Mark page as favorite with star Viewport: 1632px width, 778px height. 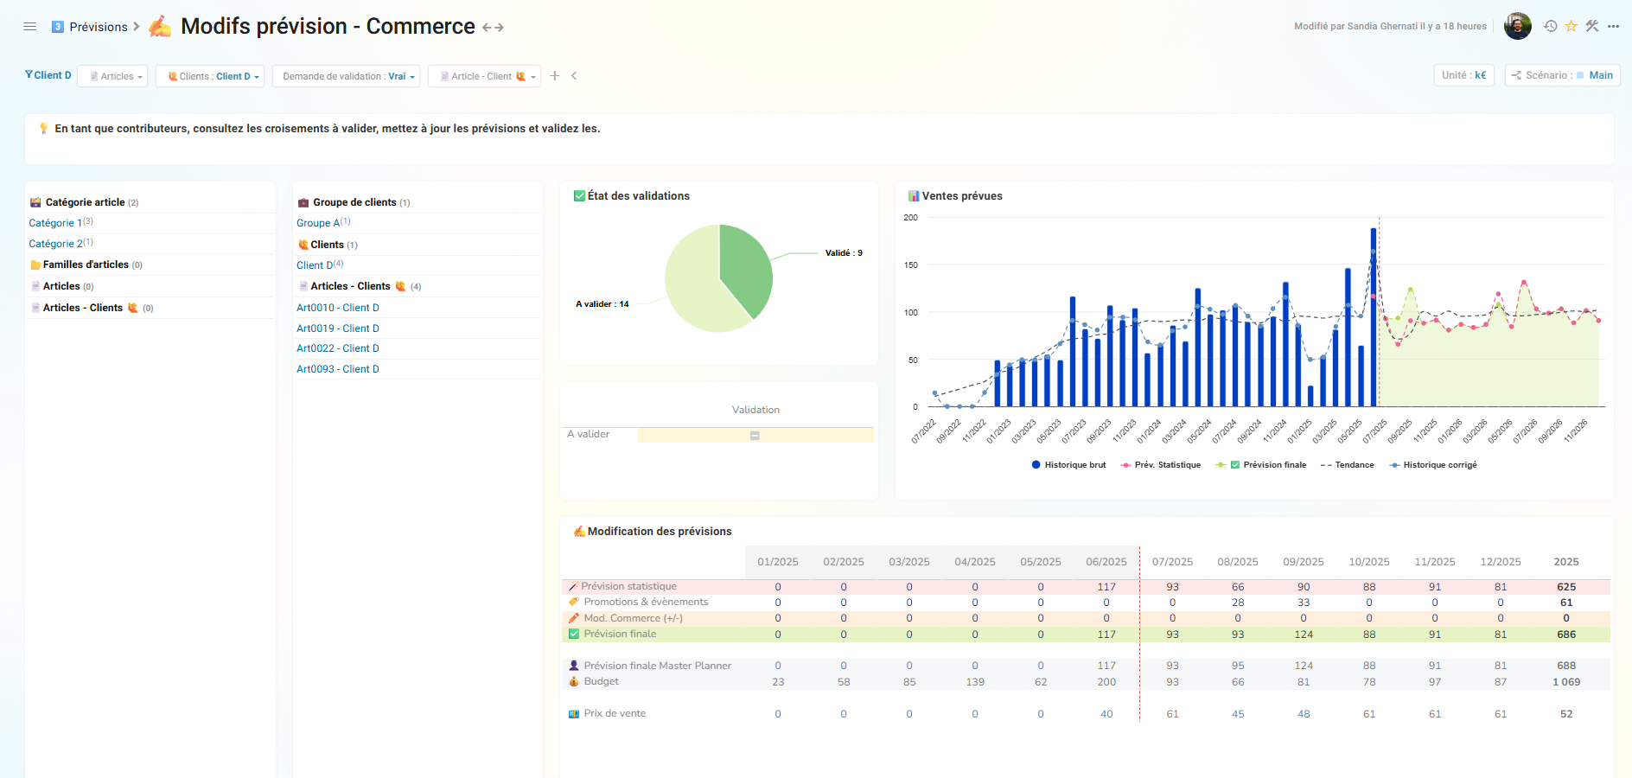click(x=1571, y=27)
